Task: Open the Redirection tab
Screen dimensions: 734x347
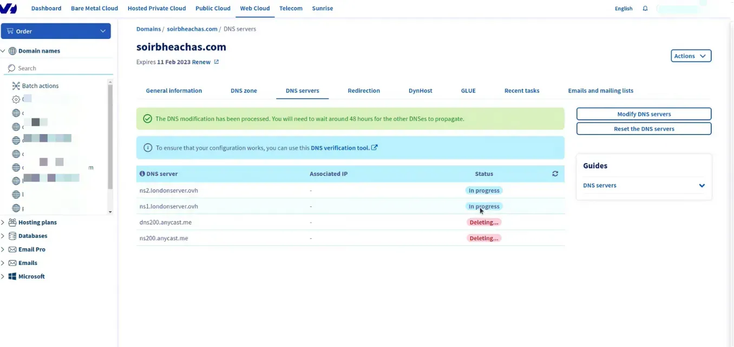Action: coord(364,90)
